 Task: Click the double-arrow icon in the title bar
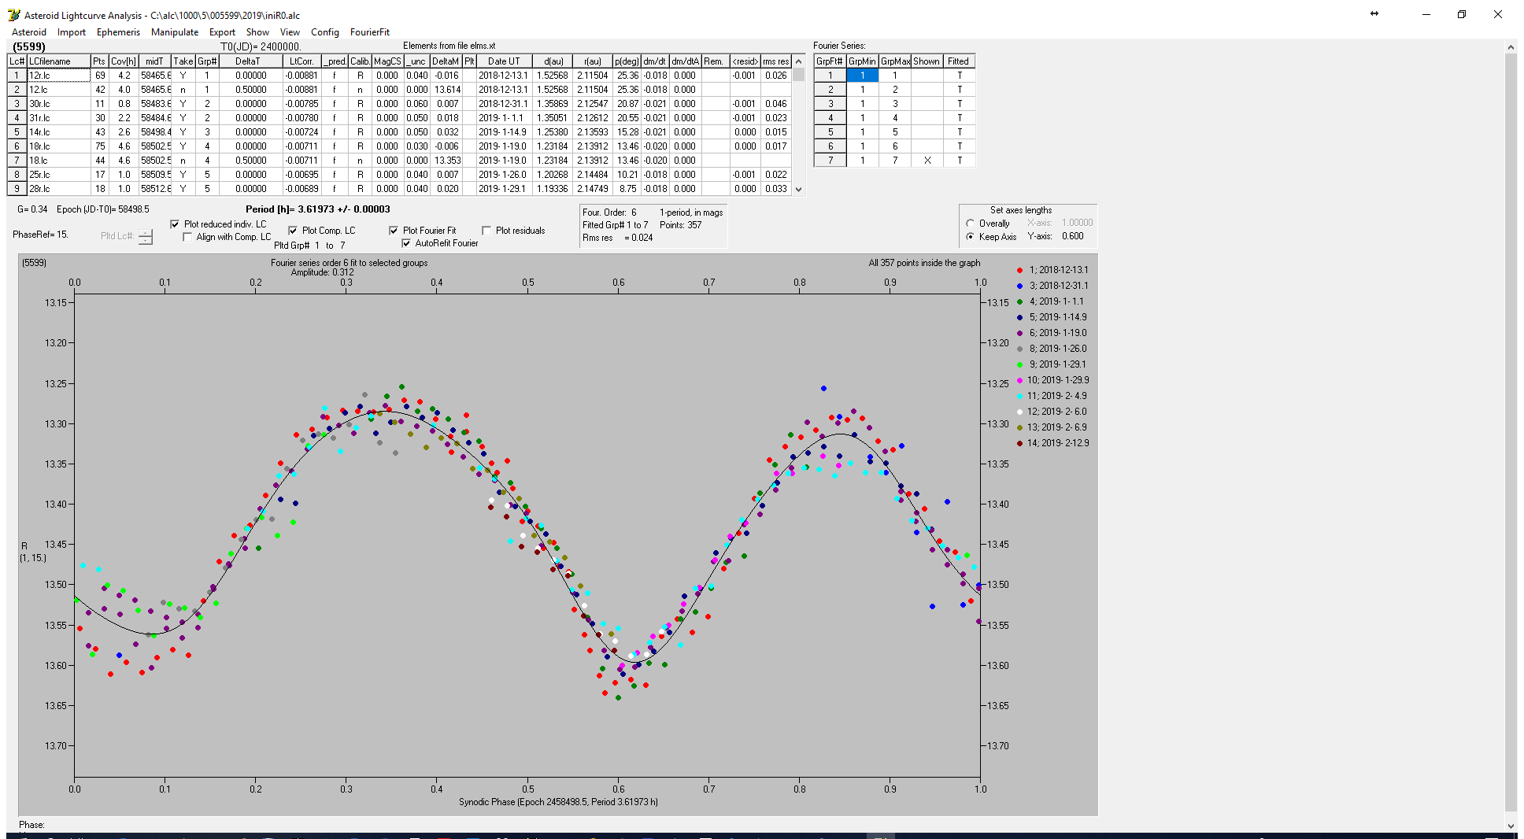click(x=1374, y=14)
